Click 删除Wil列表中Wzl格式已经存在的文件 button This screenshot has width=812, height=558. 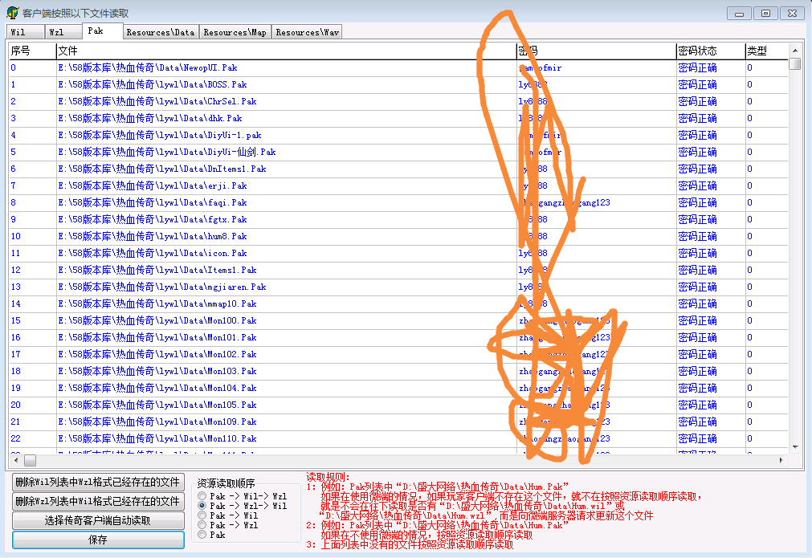point(97,482)
